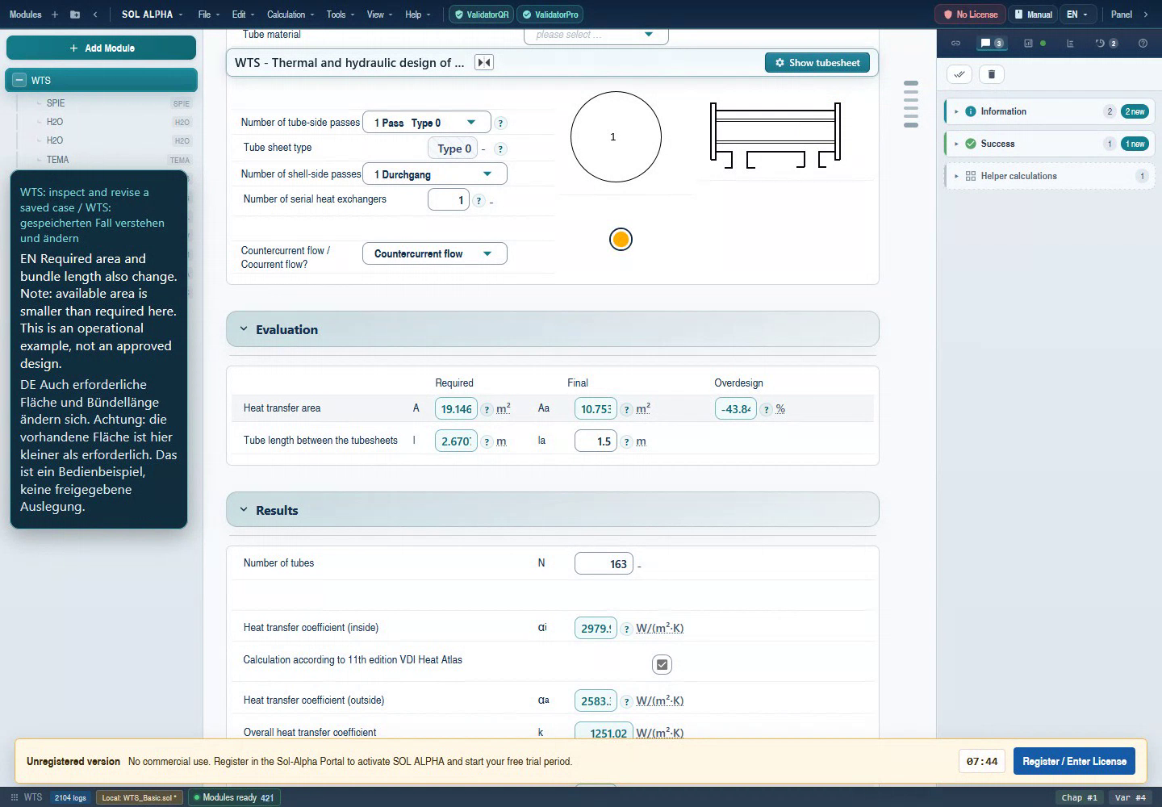Click the mark-all-read double check button
This screenshot has height=807, width=1162.
959,74
